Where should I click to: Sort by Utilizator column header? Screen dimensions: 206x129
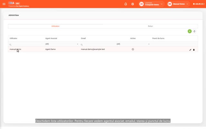pos(14,38)
